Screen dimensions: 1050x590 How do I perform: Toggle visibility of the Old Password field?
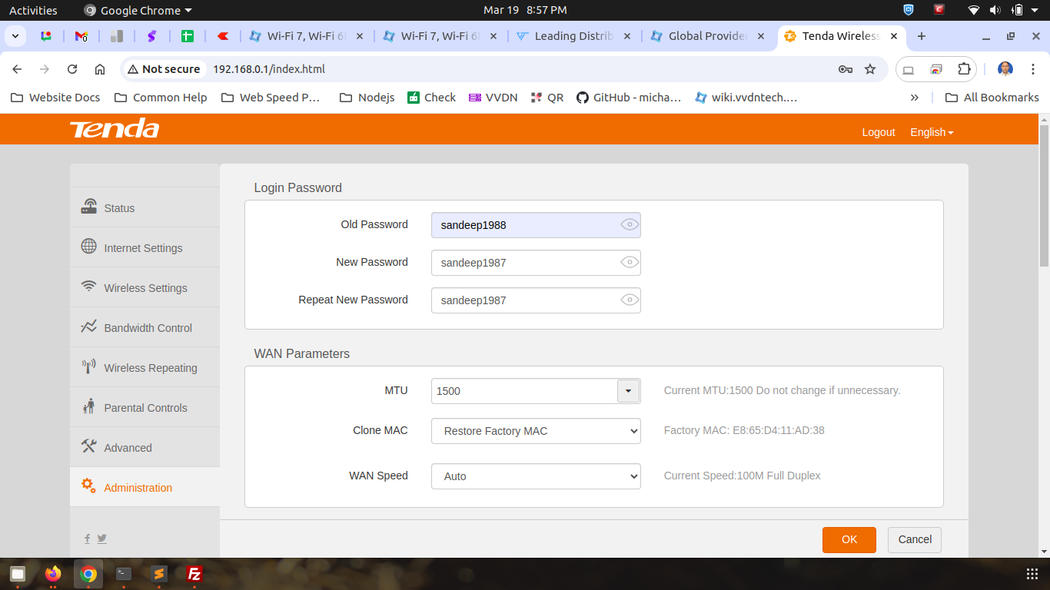pyautogui.click(x=629, y=225)
